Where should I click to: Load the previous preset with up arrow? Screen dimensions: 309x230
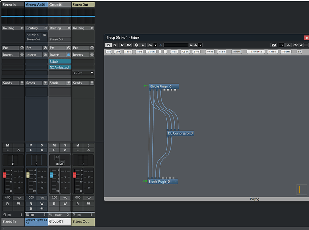point(191,45)
